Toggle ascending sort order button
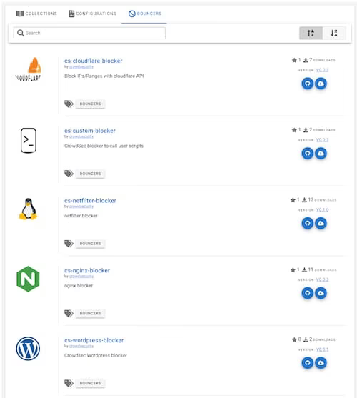The height and width of the screenshot is (398, 357). pyautogui.click(x=311, y=33)
